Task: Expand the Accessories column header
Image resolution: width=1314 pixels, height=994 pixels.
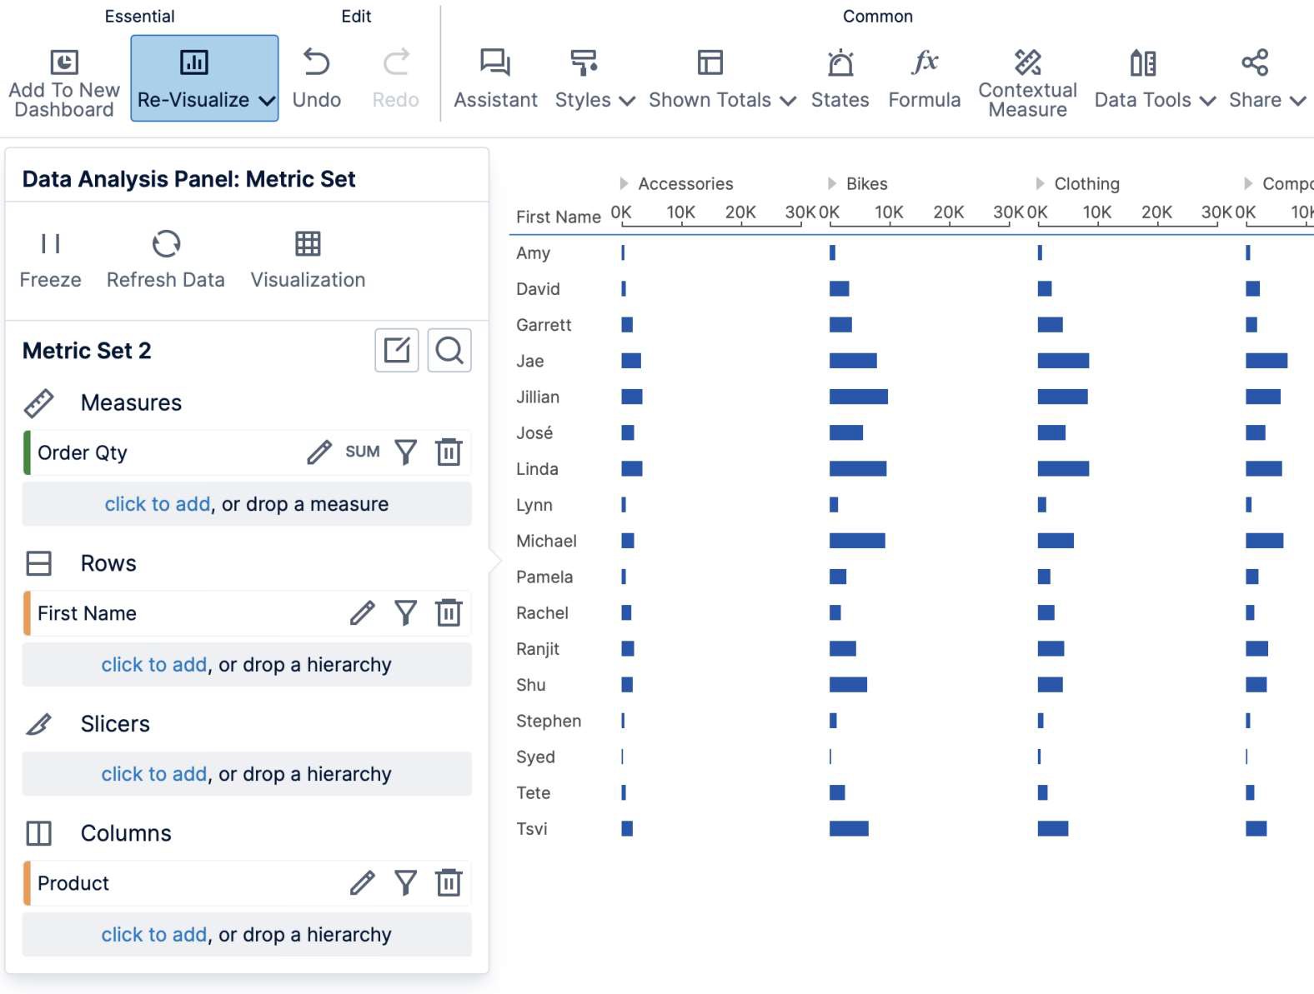Action: (624, 182)
